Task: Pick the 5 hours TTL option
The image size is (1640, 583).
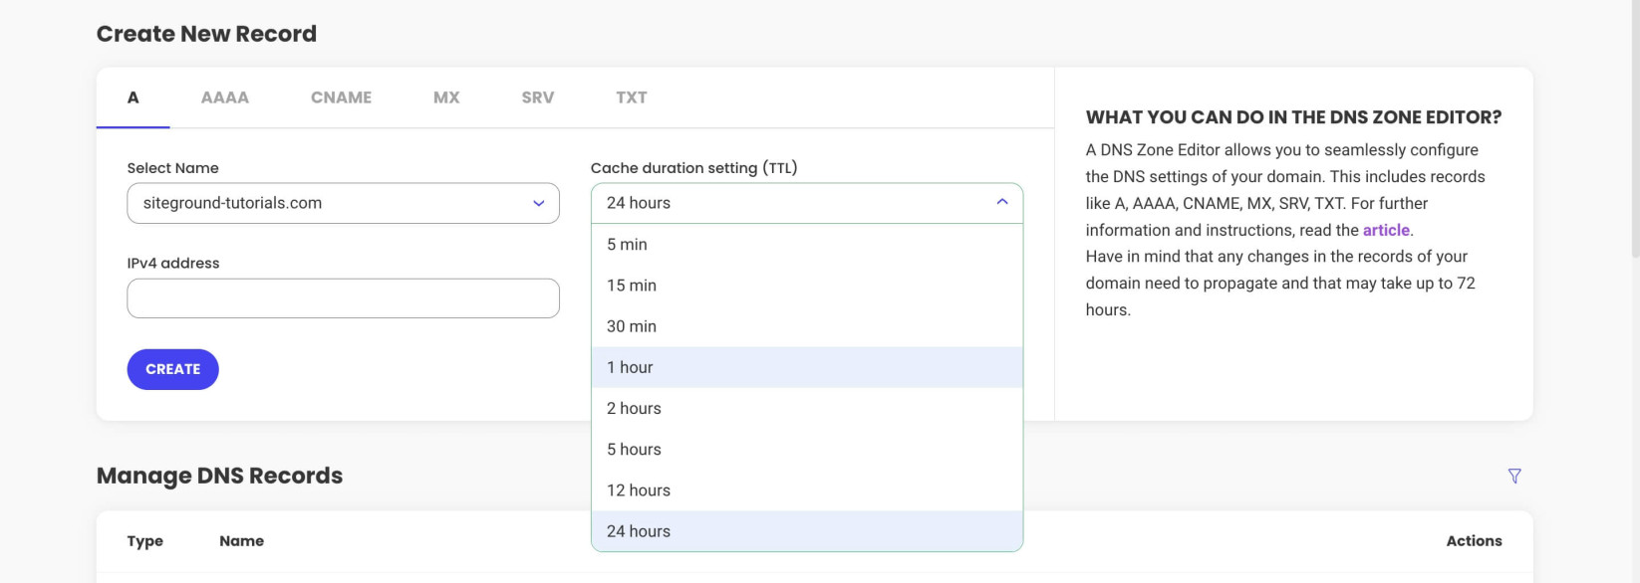Action: 807,450
